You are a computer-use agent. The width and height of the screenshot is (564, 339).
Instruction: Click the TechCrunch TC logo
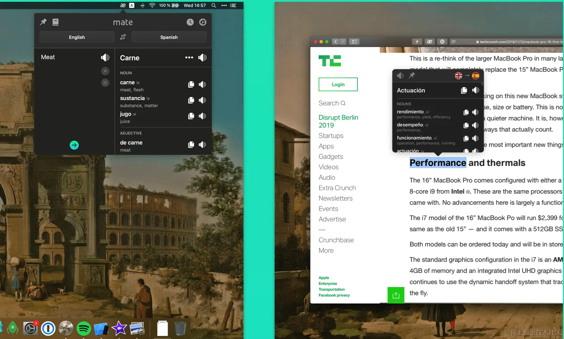click(330, 61)
